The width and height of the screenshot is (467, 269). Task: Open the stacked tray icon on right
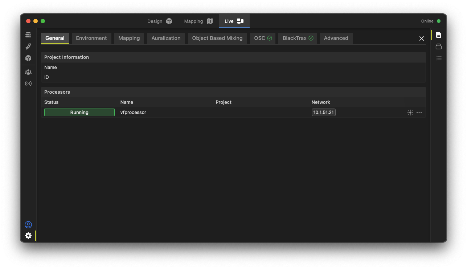coord(439,46)
